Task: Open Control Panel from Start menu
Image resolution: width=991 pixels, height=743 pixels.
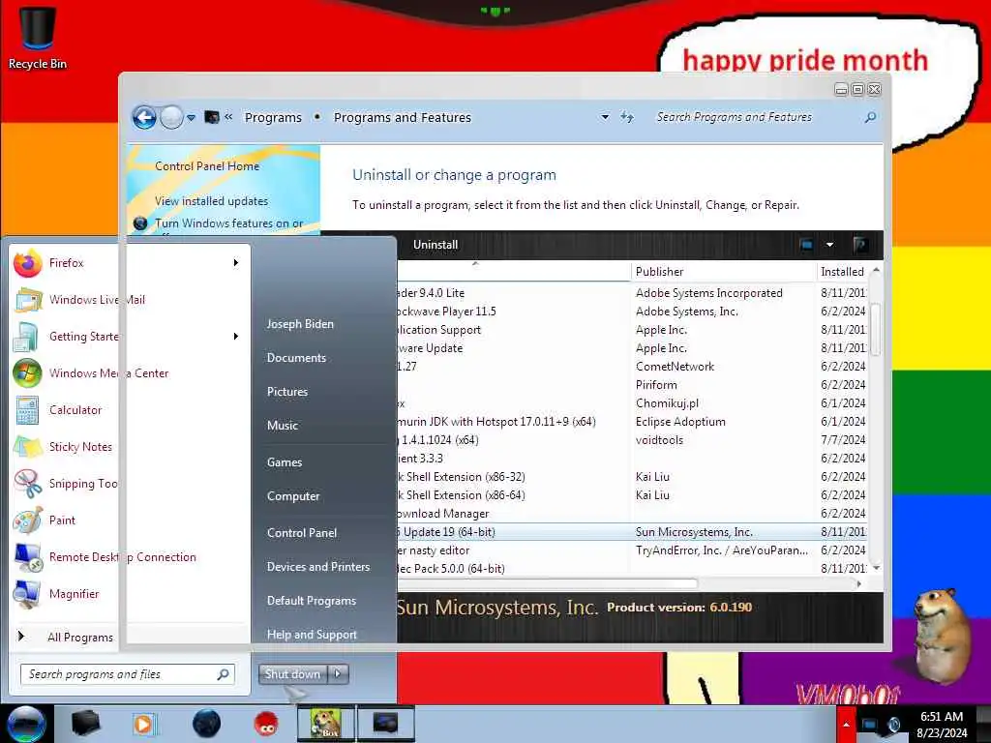Action: 302,533
